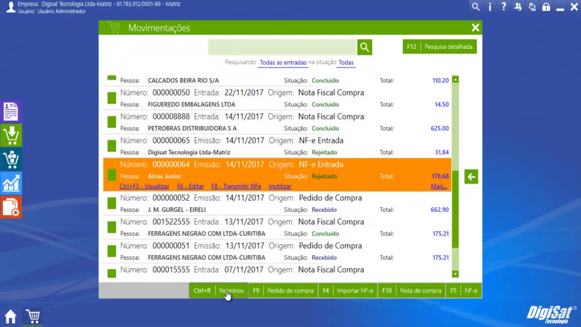The width and height of the screenshot is (581, 327).
Task: Go to home via the house icon
Action: [10, 317]
